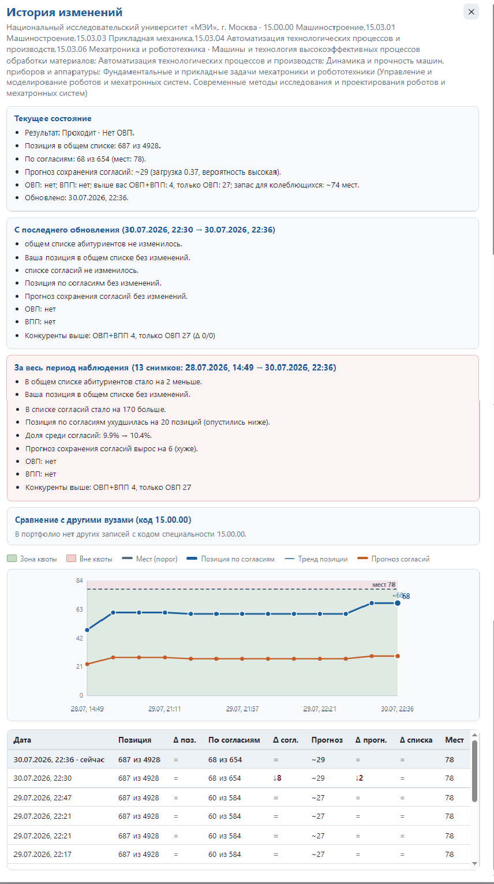Click the Текущее состояние heading
This screenshot has height=884, width=494.
(x=53, y=118)
